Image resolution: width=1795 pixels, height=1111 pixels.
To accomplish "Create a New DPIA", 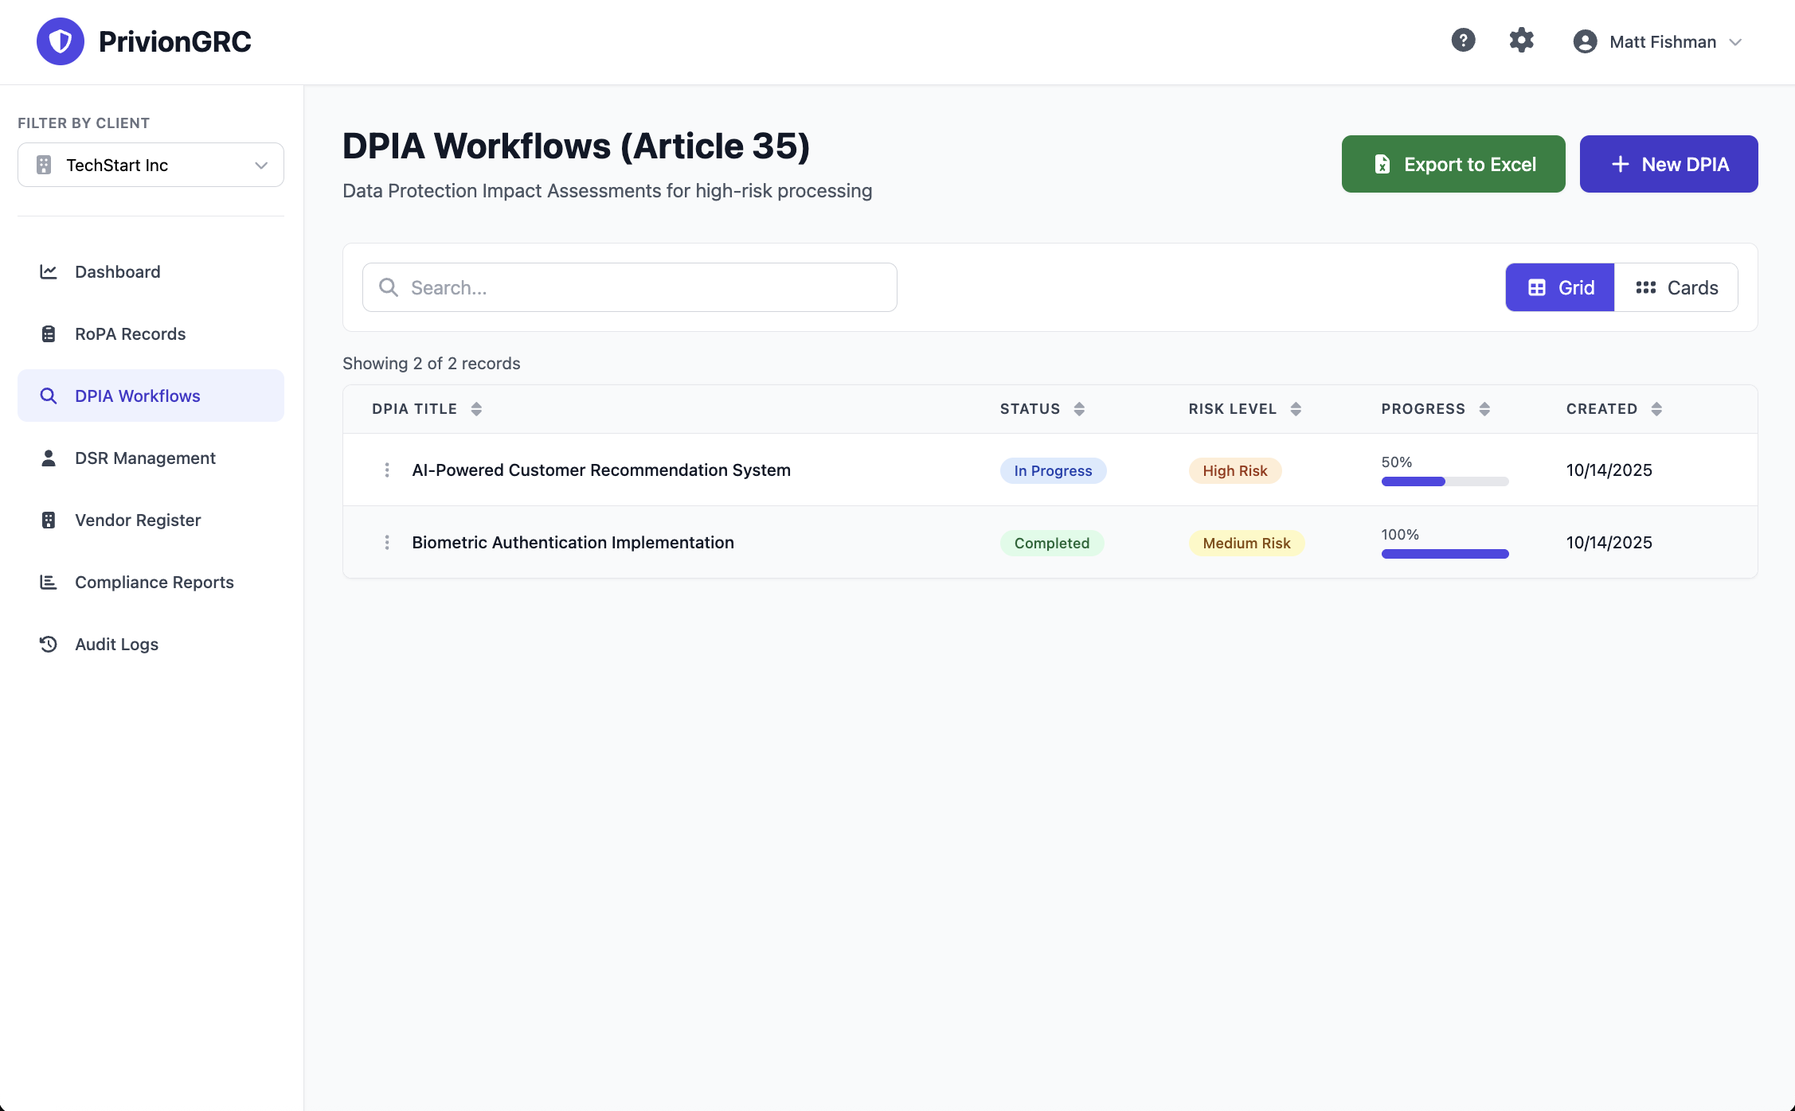I will pos(1668,164).
